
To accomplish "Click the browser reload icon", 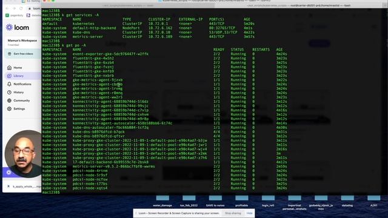I will coord(21,8).
